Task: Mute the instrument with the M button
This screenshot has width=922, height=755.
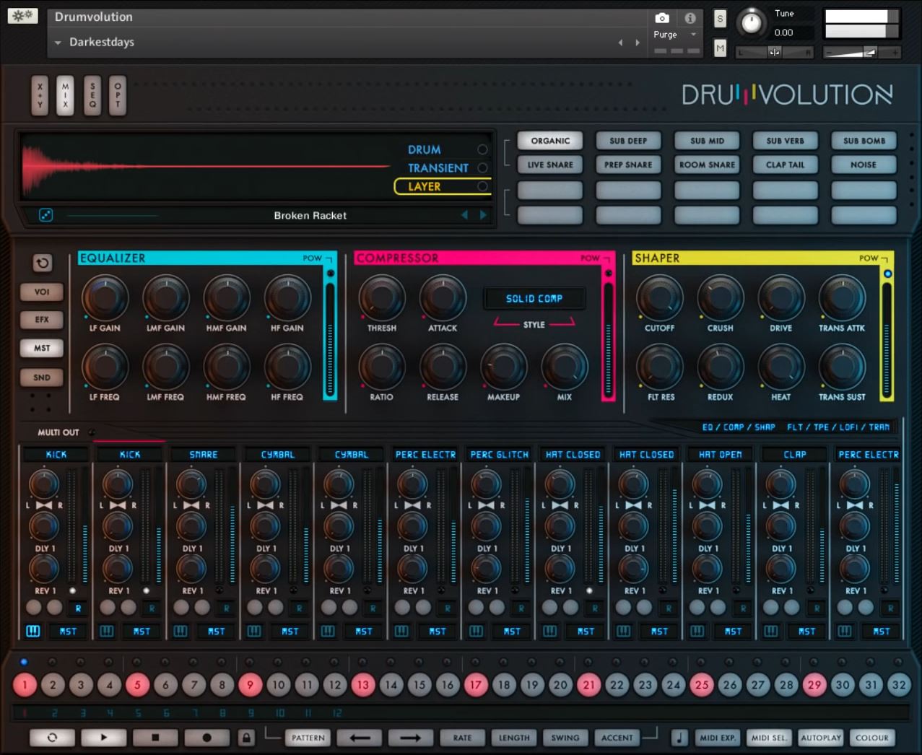Action: coord(720,48)
